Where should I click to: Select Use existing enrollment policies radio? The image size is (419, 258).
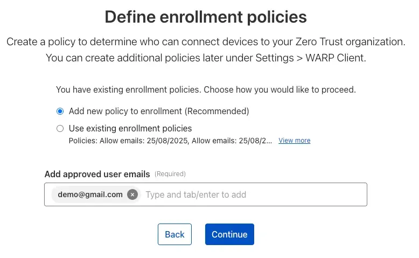[60, 128]
